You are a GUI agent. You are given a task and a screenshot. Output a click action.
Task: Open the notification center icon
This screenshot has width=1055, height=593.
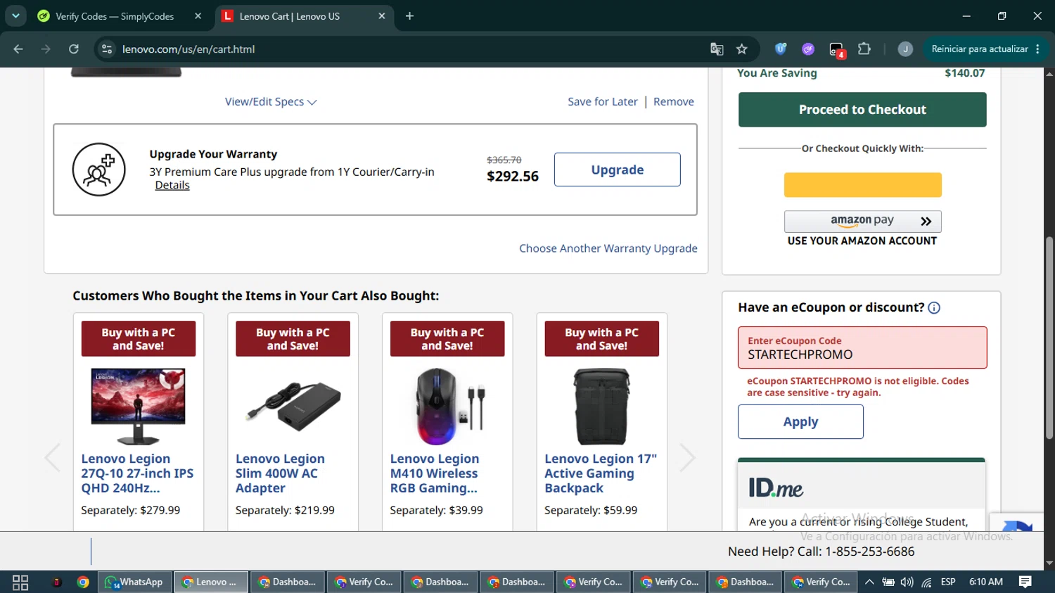(1025, 582)
